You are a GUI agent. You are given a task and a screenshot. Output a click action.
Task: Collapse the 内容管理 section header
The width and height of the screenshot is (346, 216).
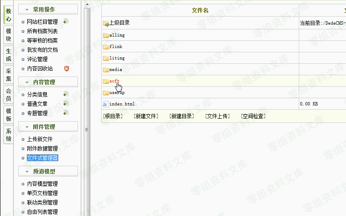point(48,82)
